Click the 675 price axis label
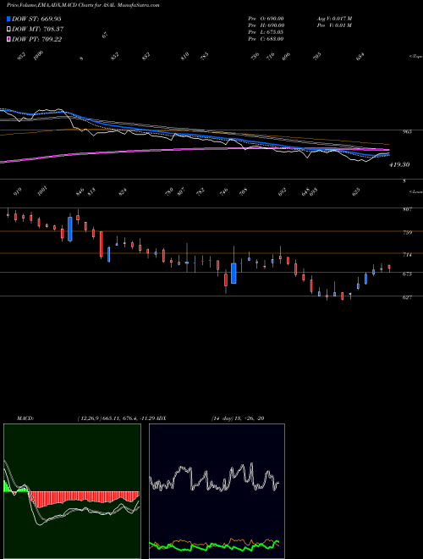423x559 pixels. (407, 274)
